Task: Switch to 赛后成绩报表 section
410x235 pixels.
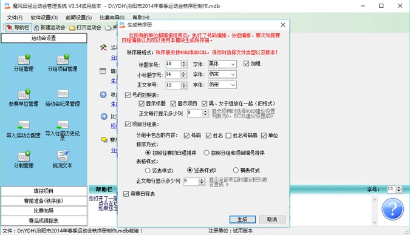Action: (x=44, y=220)
